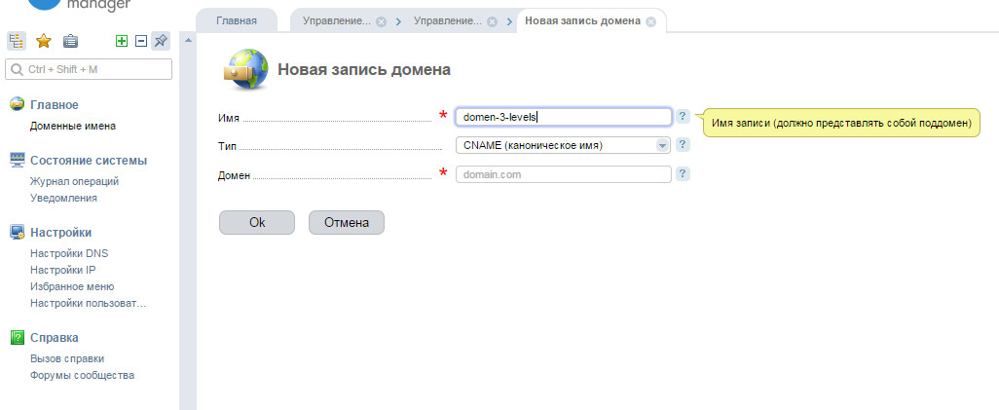
Task: Open the Тип CNAME dropdown
Action: tap(563, 145)
